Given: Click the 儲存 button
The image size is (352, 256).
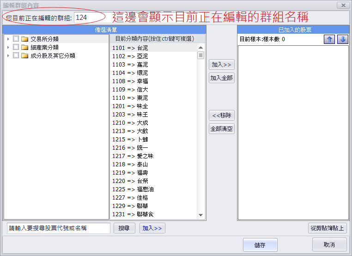Looking at the screenshot, I should pyautogui.click(x=260, y=245).
